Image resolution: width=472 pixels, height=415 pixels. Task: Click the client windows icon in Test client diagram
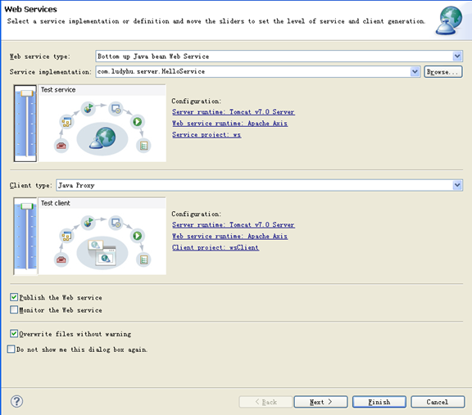pyautogui.click(x=102, y=253)
